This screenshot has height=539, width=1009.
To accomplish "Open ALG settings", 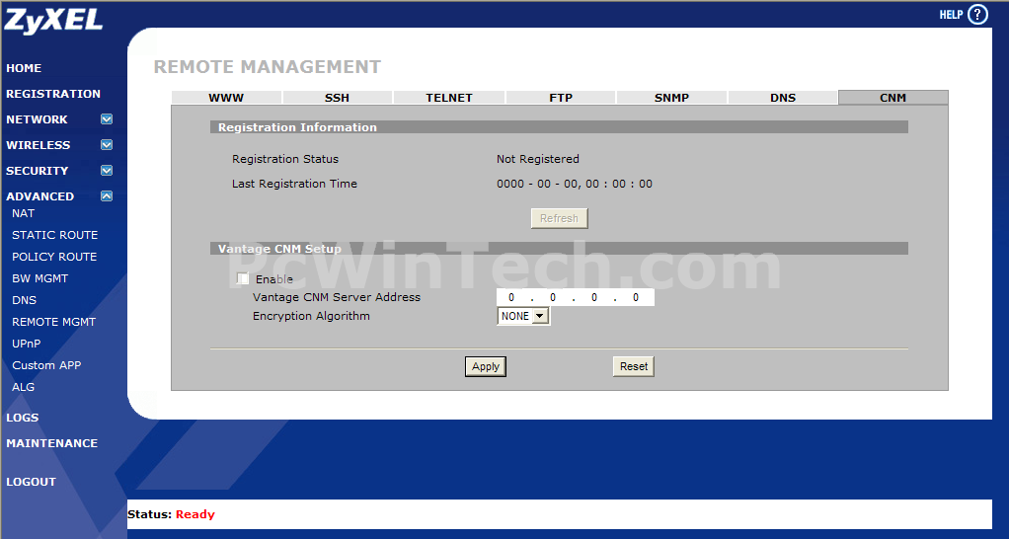I will pyautogui.click(x=23, y=387).
